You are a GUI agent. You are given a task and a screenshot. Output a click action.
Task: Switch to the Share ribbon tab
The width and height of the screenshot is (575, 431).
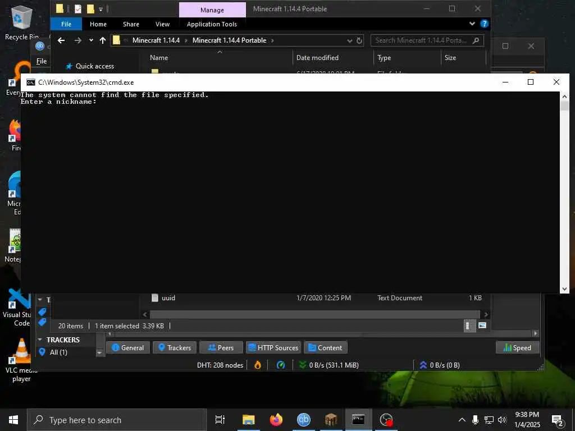(x=131, y=24)
